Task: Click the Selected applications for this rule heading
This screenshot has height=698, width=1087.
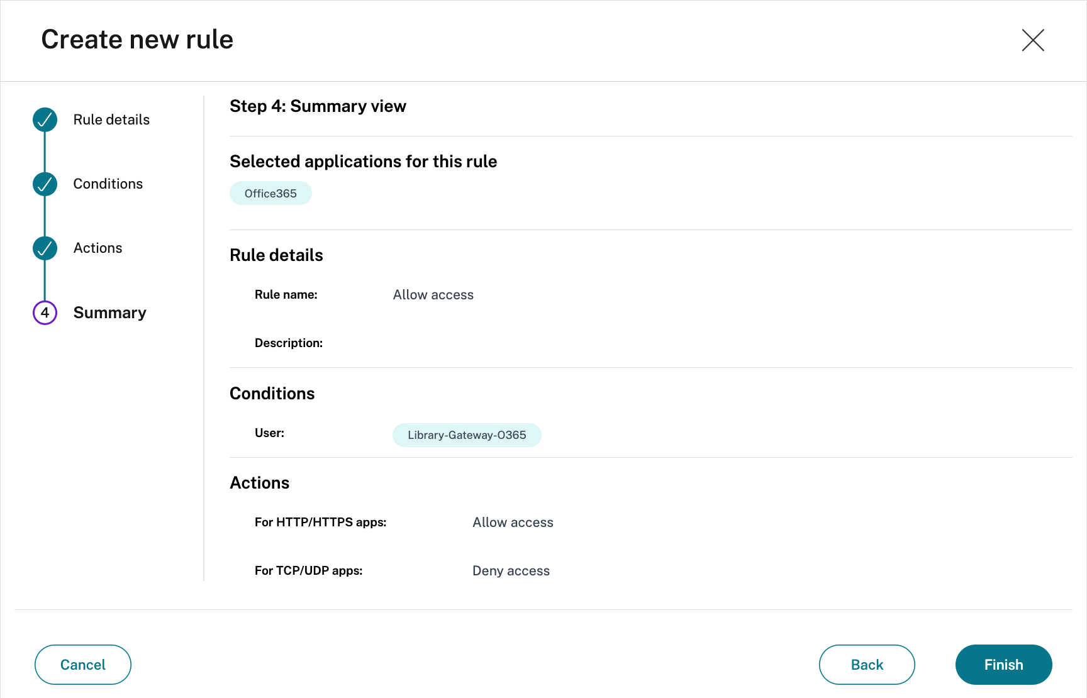Action: (x=363, y=162)
